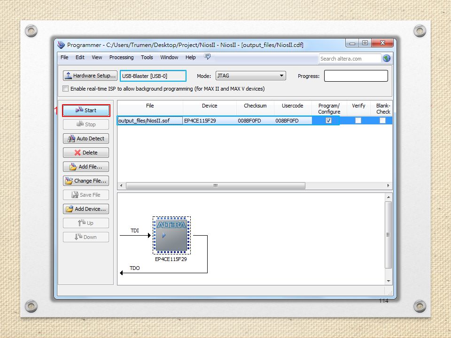This screenshot has height=338, width=451.
Task: Move the device Down
Action: [x=86, y=237]
